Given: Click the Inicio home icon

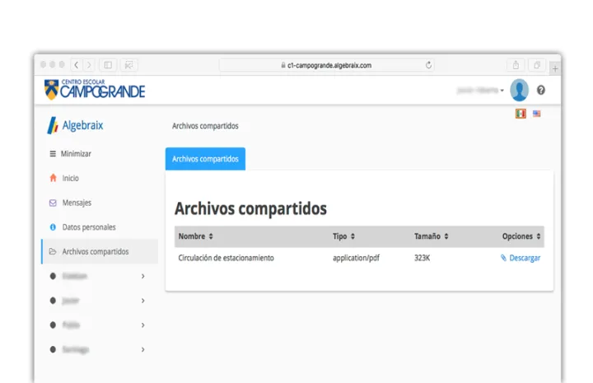Looking at the screenshot, I should click(x=53, y=178).
